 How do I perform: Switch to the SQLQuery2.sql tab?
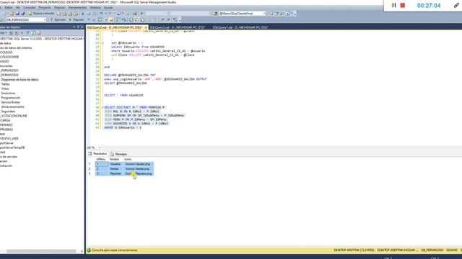(178, 27)
